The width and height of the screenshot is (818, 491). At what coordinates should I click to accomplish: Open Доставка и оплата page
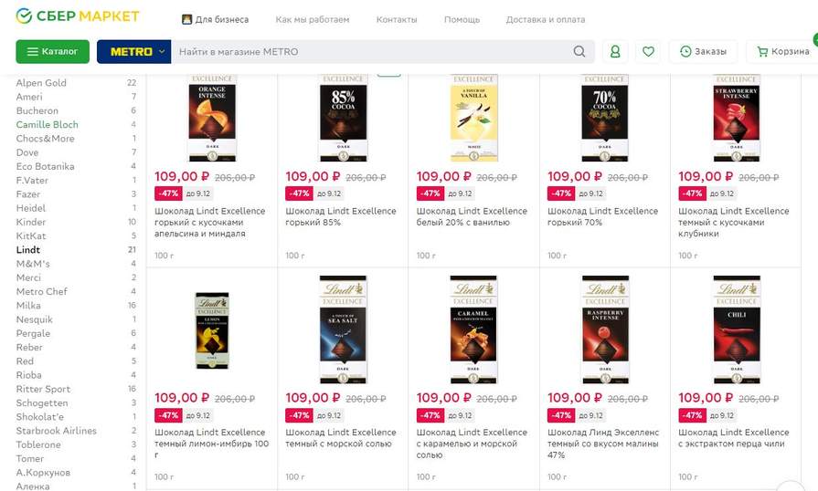coord(545,20)
